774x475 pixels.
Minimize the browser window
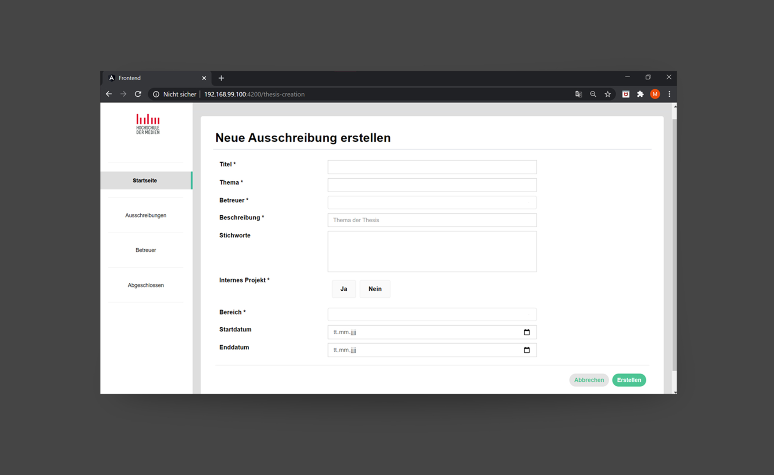[x=627, y=77]
